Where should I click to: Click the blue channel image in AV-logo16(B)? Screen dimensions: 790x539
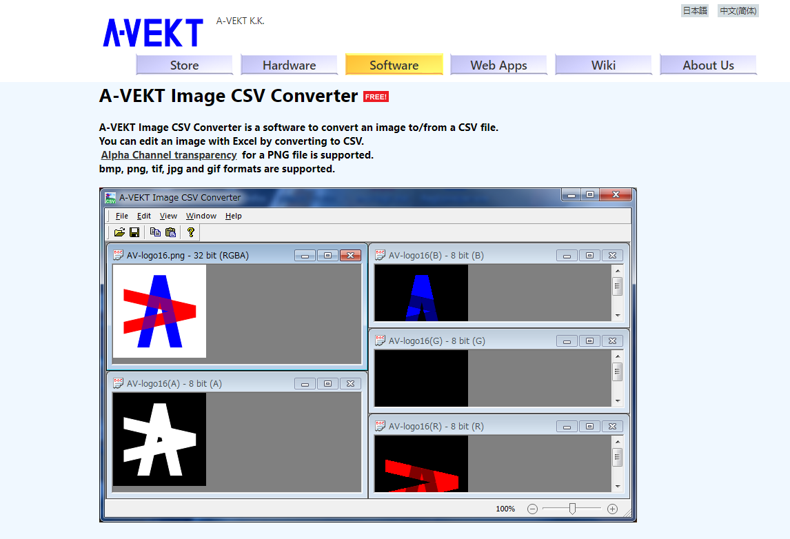click(x=421, y=293)
